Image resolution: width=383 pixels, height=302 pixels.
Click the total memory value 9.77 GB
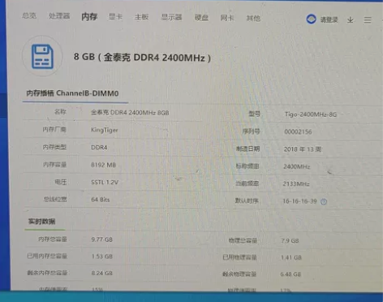coord(102,239)
